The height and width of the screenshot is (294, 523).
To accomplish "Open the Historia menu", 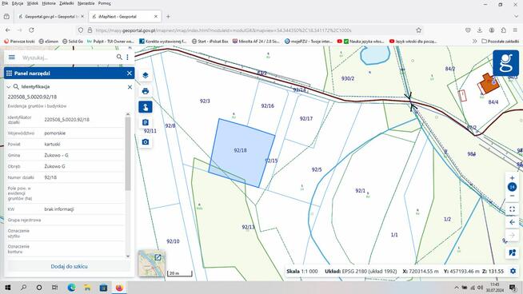I will click(49, 3).
